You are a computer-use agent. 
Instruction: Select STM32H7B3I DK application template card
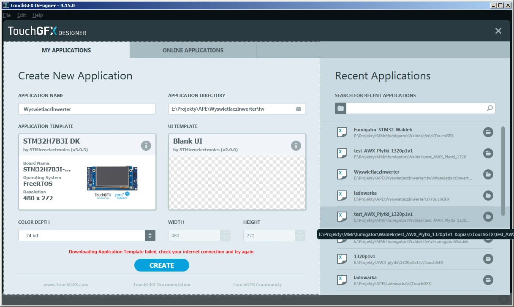point(87,172)
